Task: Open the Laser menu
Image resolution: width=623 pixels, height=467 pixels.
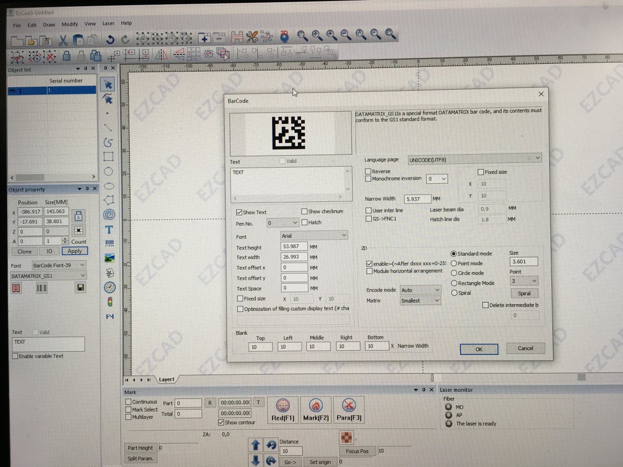Action: (x=109, y=24)
